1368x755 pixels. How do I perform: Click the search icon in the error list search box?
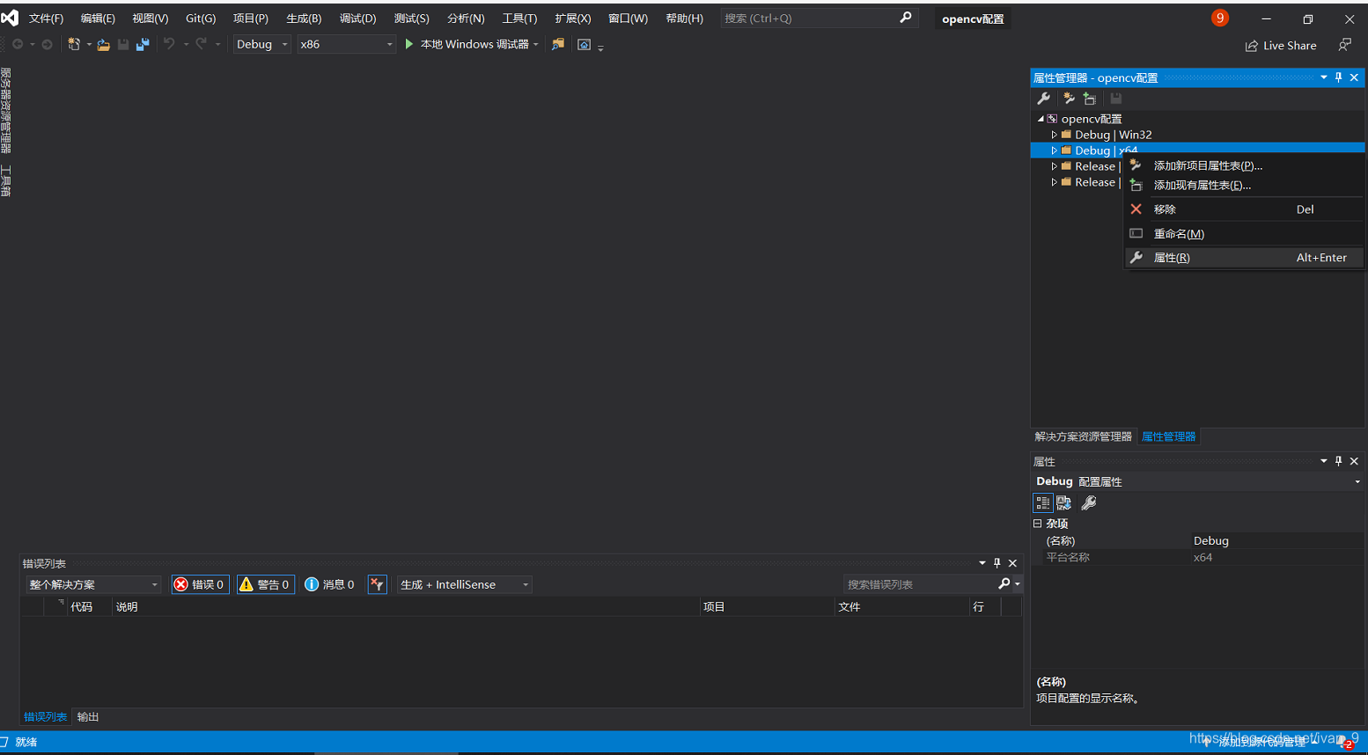point(1004,584)
